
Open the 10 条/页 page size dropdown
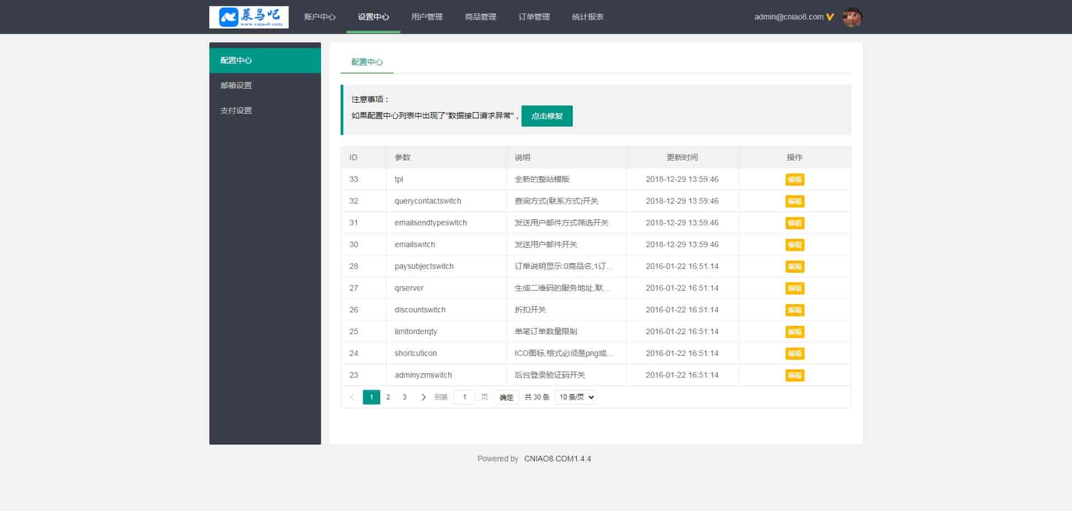[576, 397]
